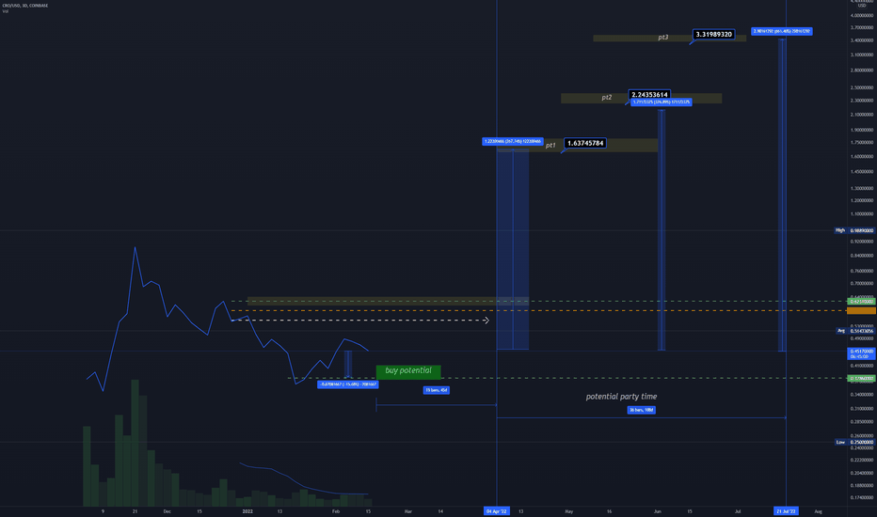Viewport: 877px width, 517px height.
Task: Click the green 0.62 price level label
Action: pos(861,302)
